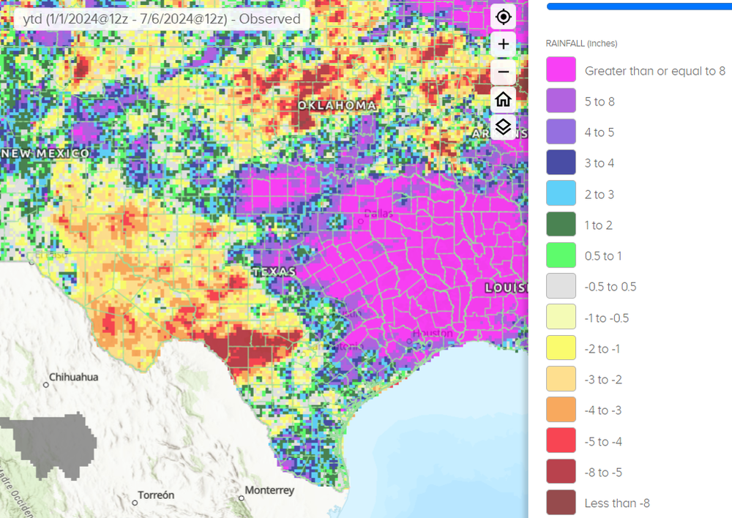Viewport: 732px width, 518px height.
Task: Click the '-0.5 to 0.5' gray swatch
Action: [x=560, y=286]
